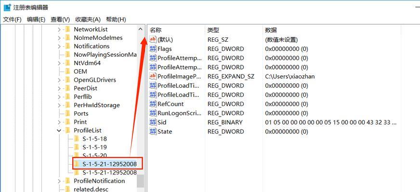Click the Sid binary data starting 01 05
The width and height of the screenshot is (420, 192).
point(330,122)
